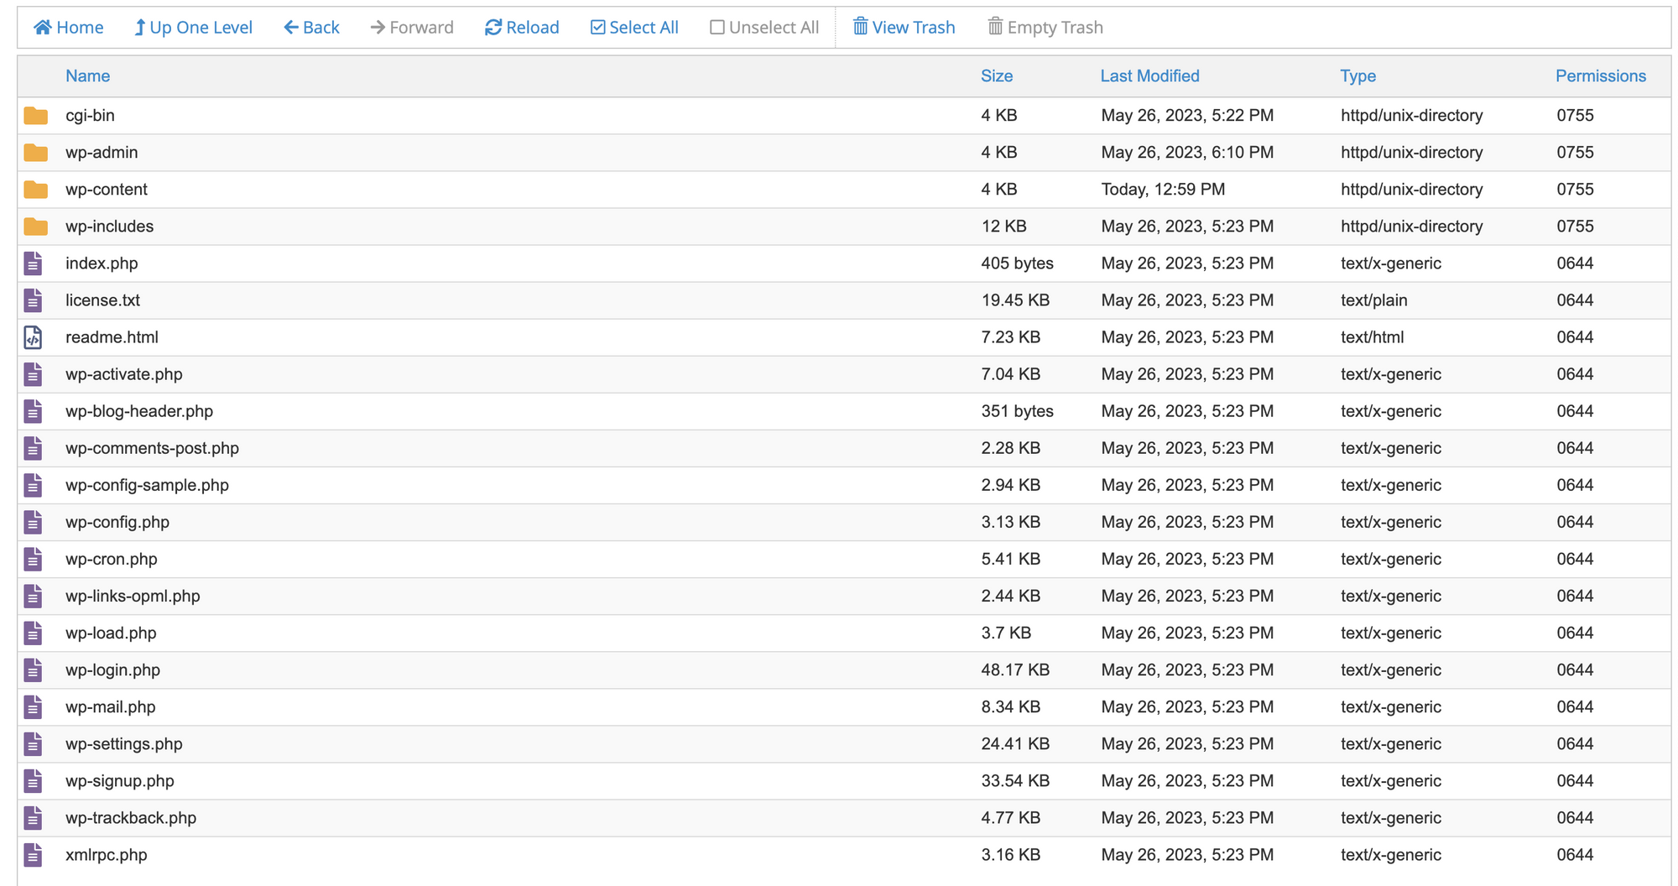Click the wp-load.php file icon
The height and width of the screenshot is (886, 1678).
tap(33, 633)
